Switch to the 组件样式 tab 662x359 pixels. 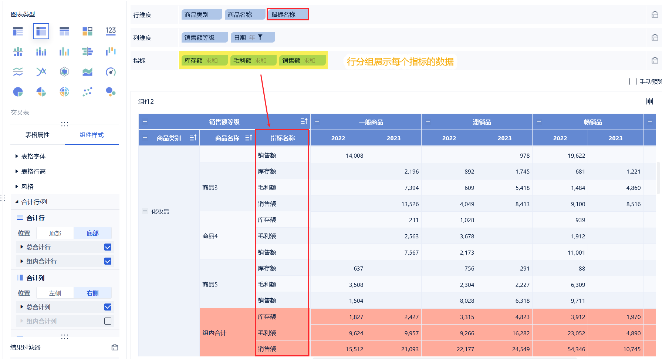[x=92, y=135]
